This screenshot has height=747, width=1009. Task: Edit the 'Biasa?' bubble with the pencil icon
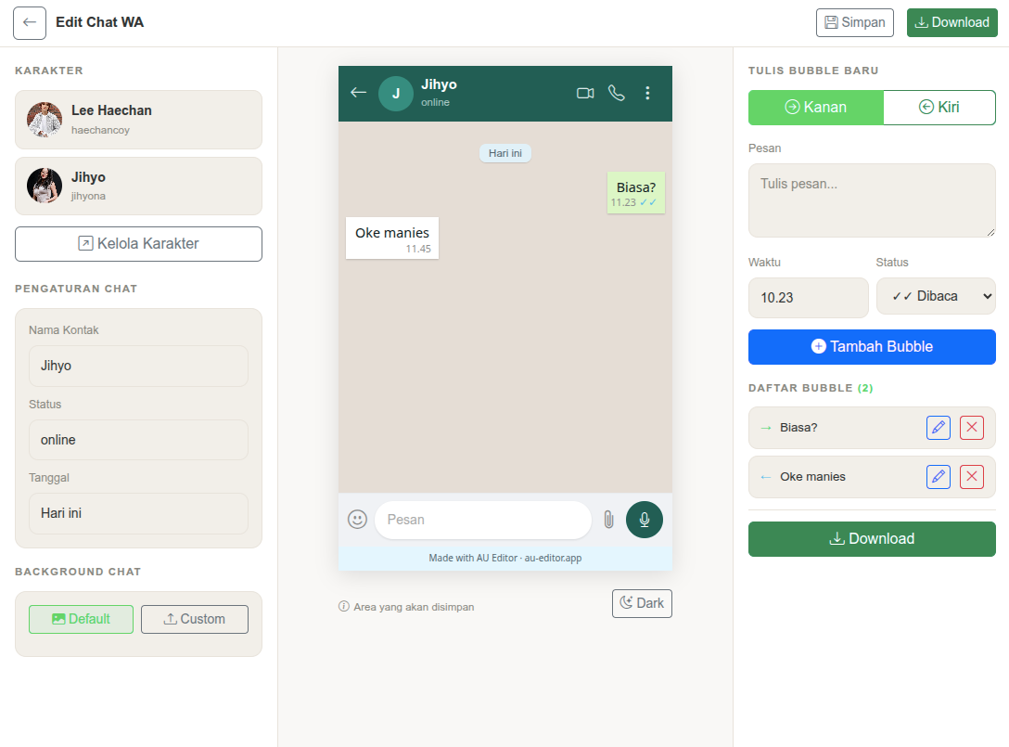(x=939, y=427)
